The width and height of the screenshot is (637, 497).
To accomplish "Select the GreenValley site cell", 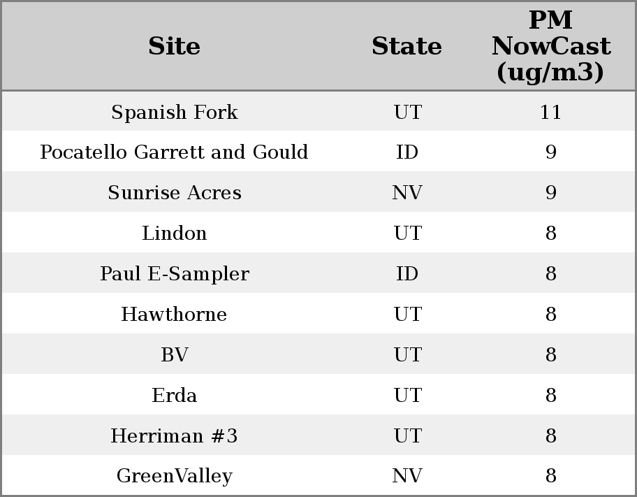I will (x=174, y=476).
